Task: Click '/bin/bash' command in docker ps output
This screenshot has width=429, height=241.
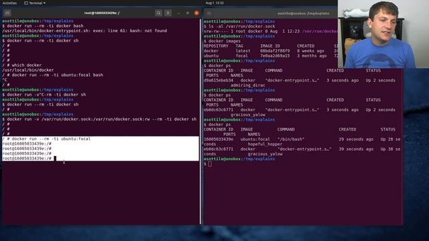Action: 291,139
